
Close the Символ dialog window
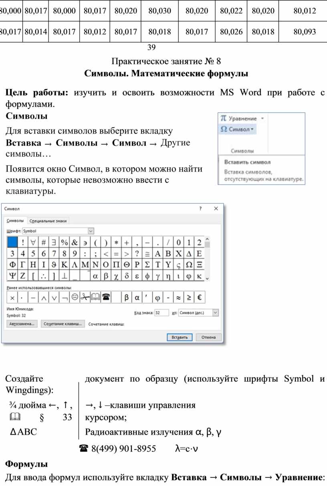(x=216, y=209)
